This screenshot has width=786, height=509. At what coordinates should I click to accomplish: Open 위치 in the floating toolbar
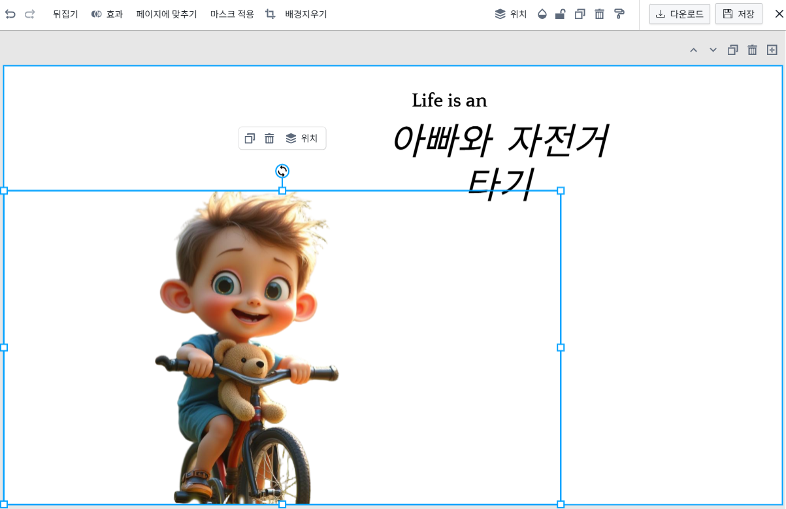(x=303, y=138)
